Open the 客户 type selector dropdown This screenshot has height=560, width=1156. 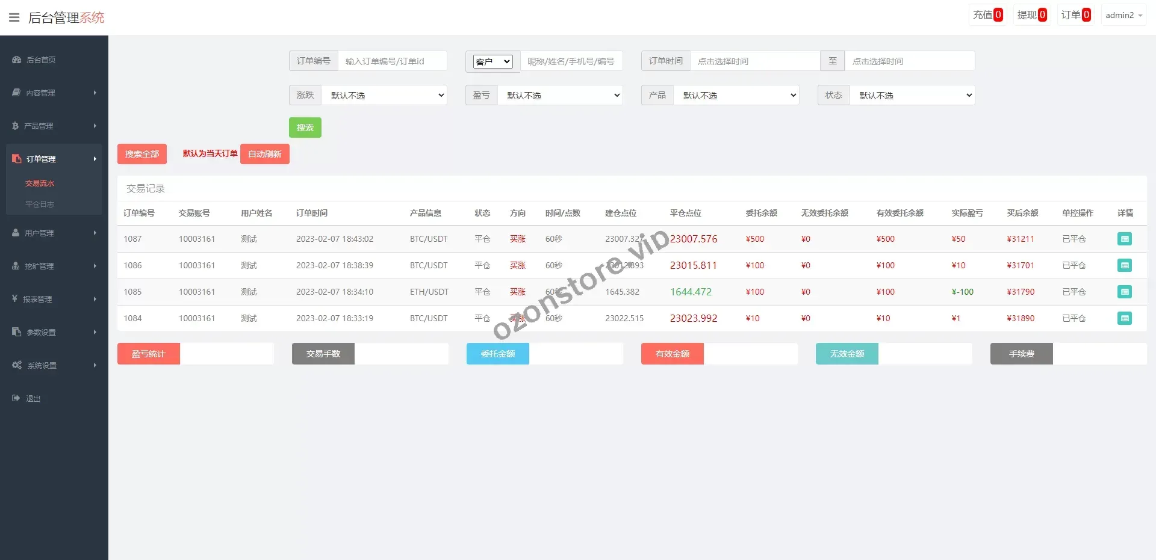(493, 61)
